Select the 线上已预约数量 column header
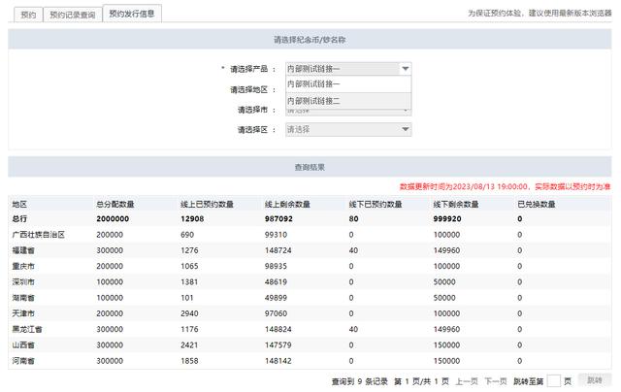The image size is (621, 392). pyautogui.click(x=207, y=205)
